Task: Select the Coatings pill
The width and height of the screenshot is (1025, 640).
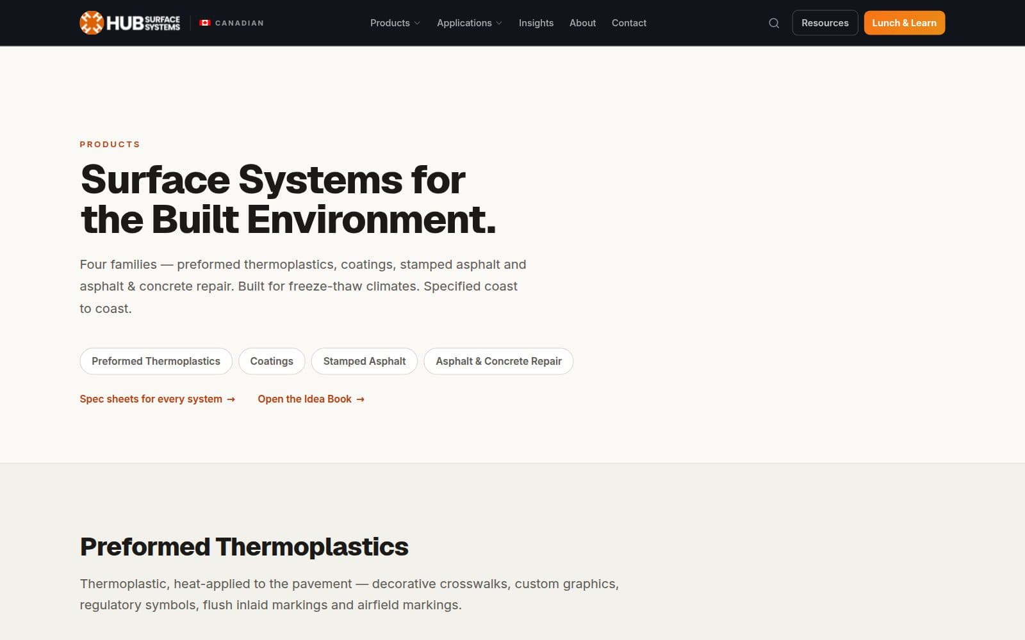Action: tap(272, 361)
